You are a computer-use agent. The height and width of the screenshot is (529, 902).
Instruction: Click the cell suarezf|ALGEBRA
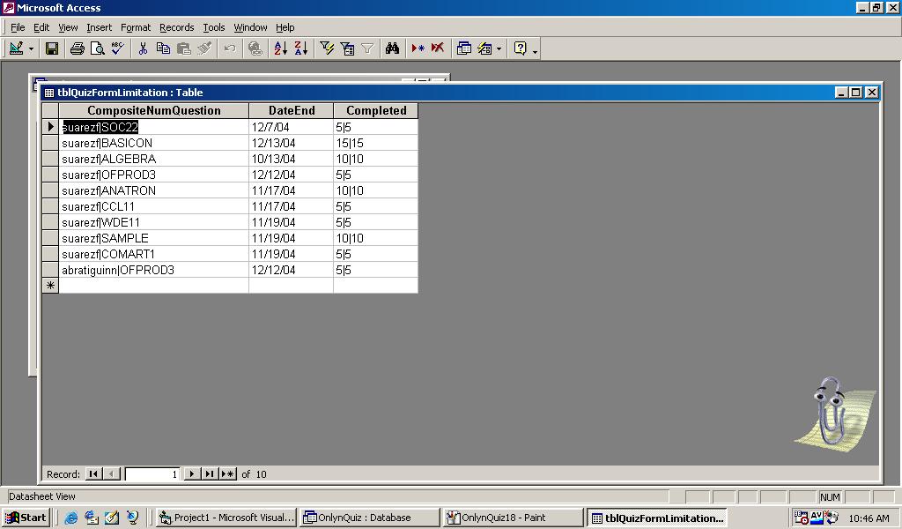pyautogui.click(x=153, y=159)
